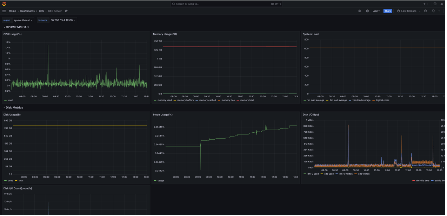Click the region variable label
Viewport: 447px width, 216px height.
point(7,20)
